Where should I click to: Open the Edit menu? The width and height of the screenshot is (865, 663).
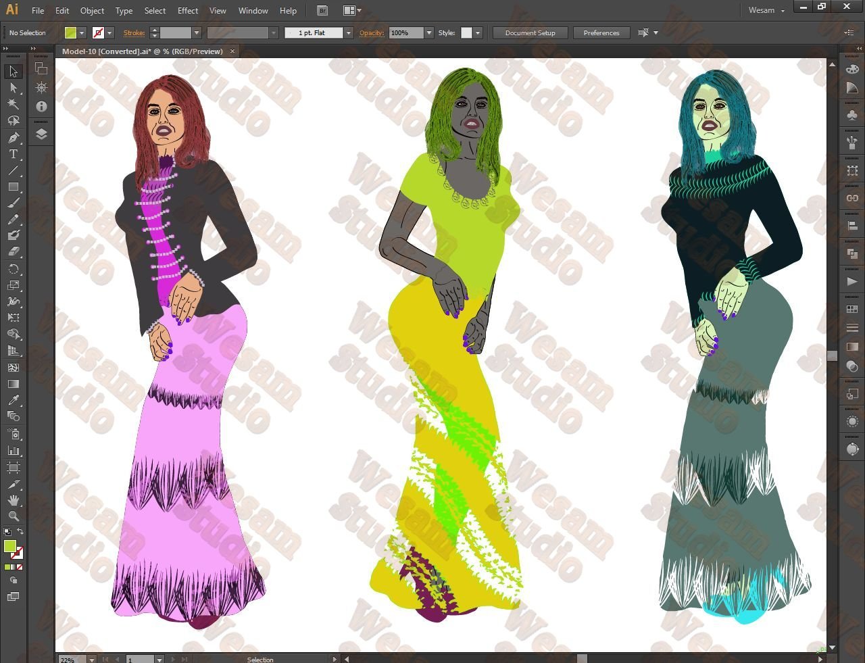62,11
